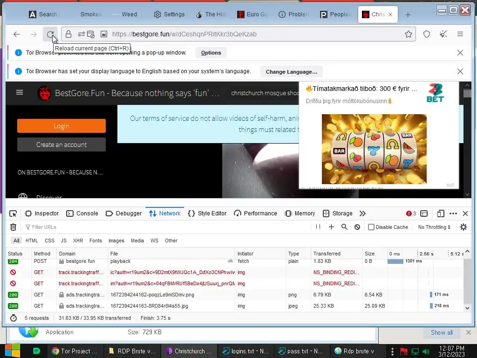Filter requests by JS type

point(63,241)
